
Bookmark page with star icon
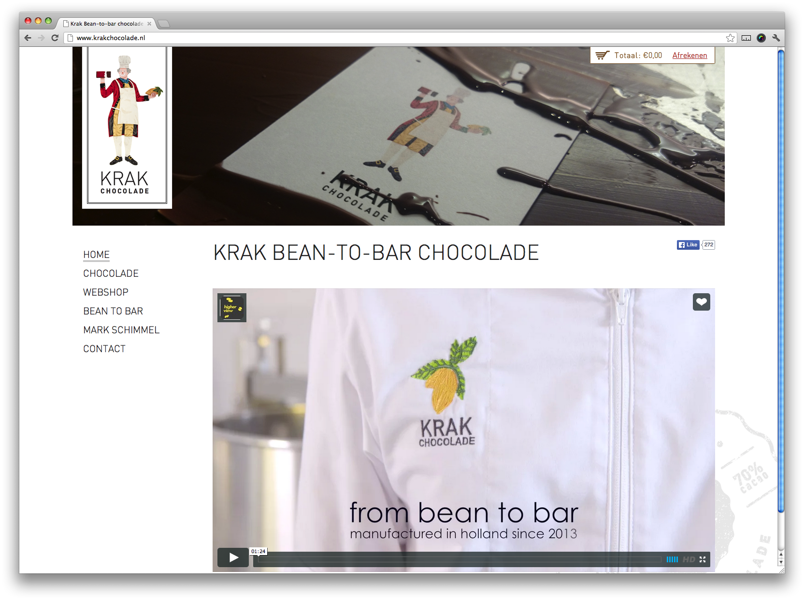[730, 38]
